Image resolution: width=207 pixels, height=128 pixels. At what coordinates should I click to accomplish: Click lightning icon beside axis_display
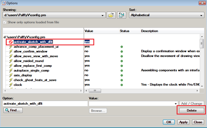11,75
